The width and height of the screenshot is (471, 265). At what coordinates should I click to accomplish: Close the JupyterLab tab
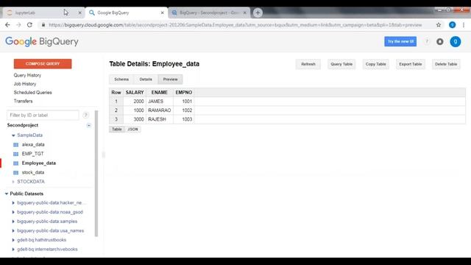click(80, 13)
